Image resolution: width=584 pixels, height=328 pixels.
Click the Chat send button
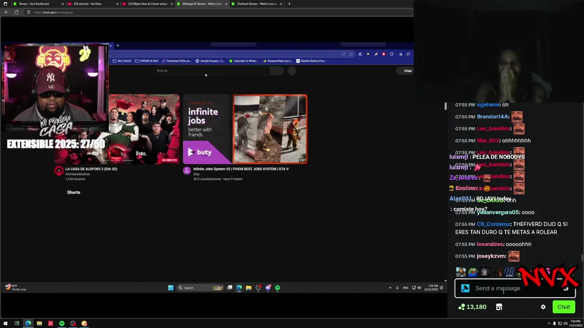pos(563,307)
